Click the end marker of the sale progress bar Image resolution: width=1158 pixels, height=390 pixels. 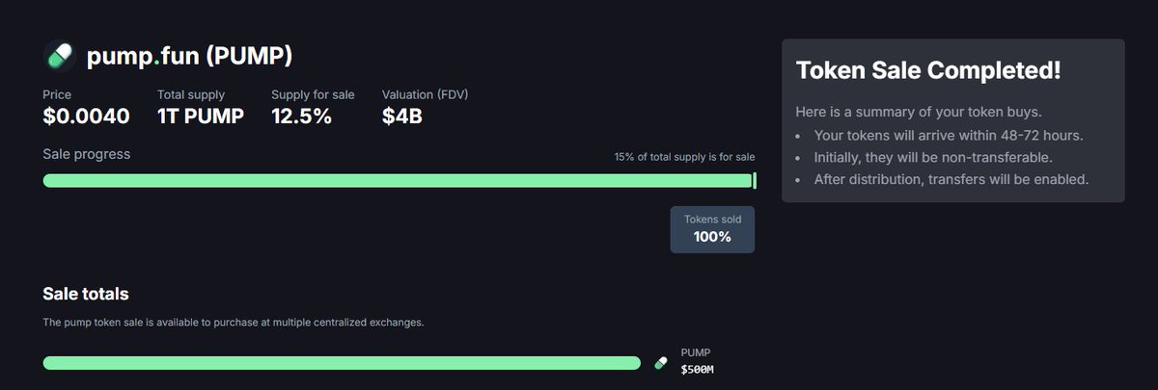[755, 181]
